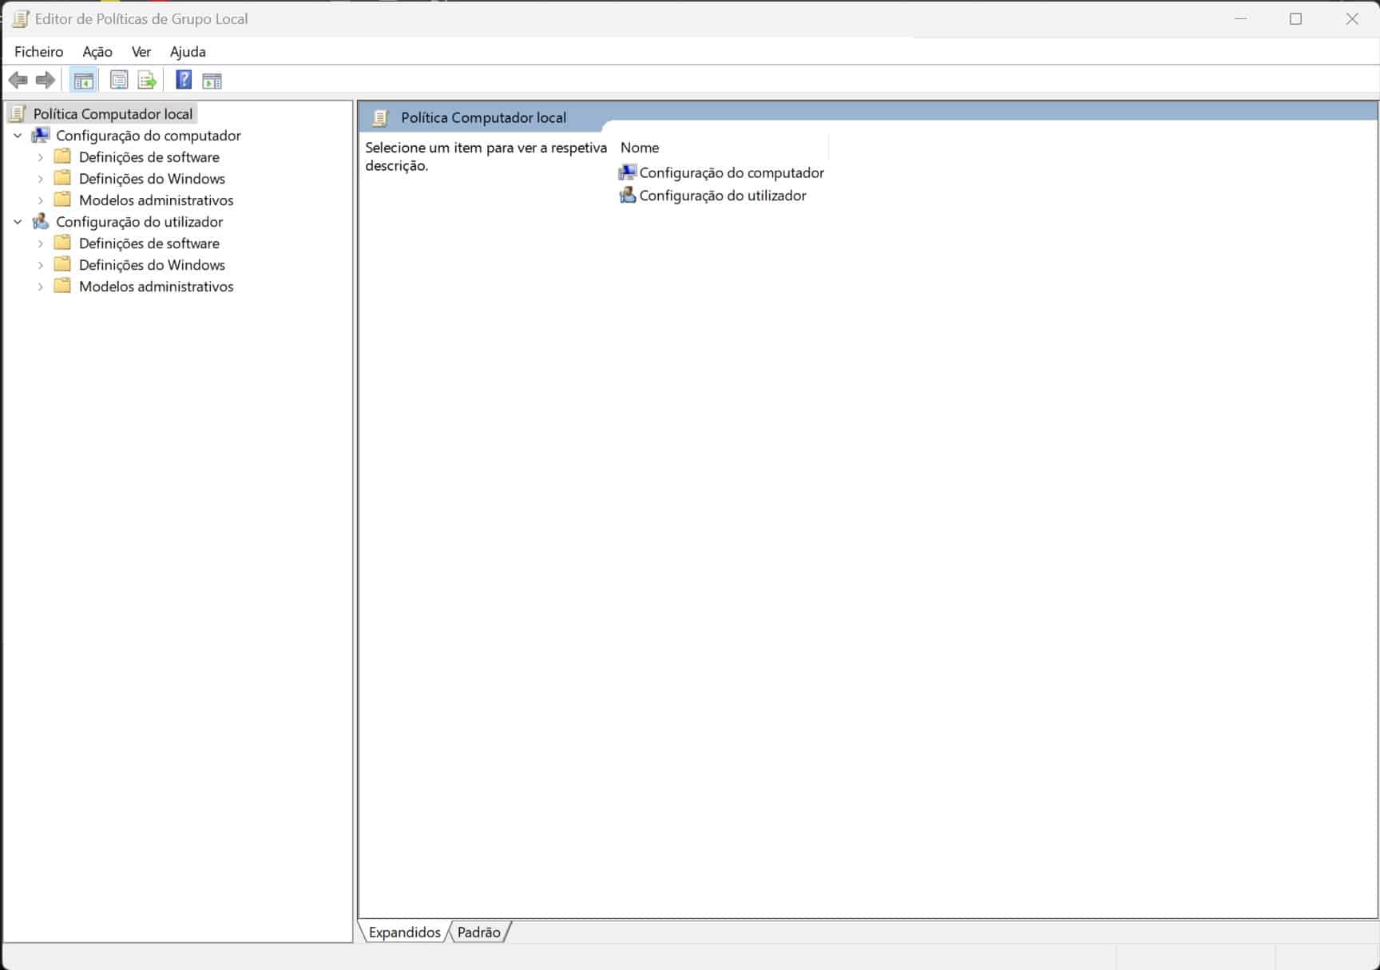The image size is (1380, 970).
Task: Click the Export list toolbar icon
Action: (147, 80)
